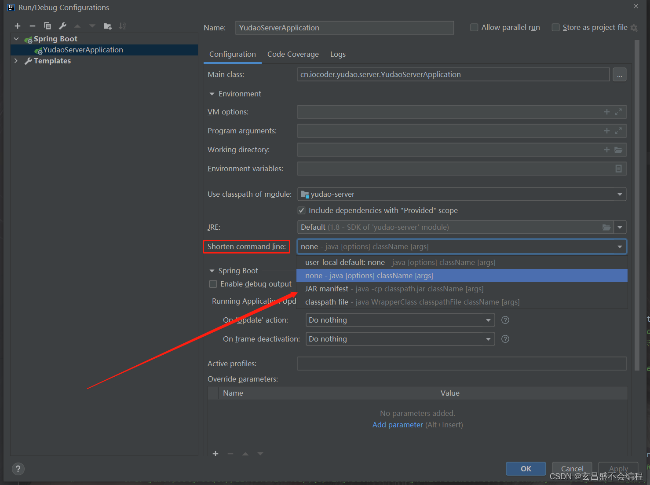Screen dimensions: 650x485
Task: Enable debug output checkbox
Action: point(213,284)
